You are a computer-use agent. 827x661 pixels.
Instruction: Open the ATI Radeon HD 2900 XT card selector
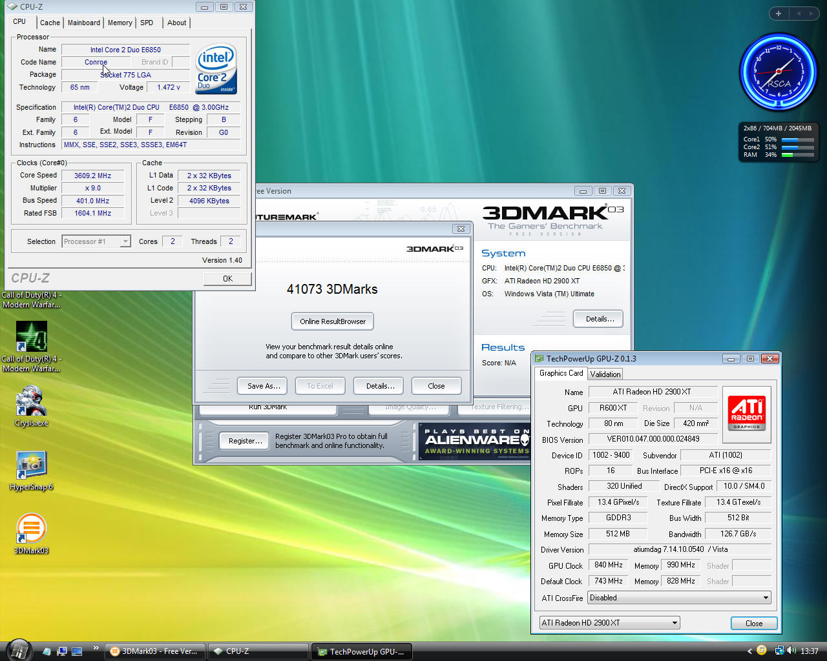pos(610,623)
